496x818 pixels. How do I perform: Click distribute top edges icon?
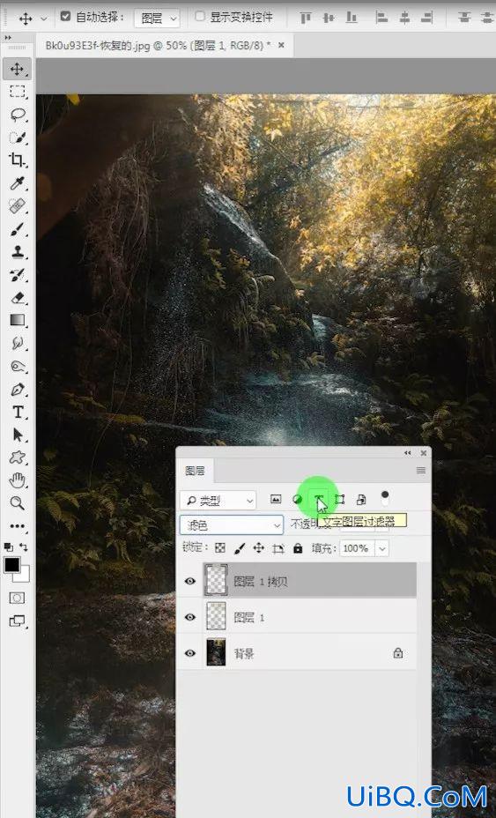pos(463,18)
